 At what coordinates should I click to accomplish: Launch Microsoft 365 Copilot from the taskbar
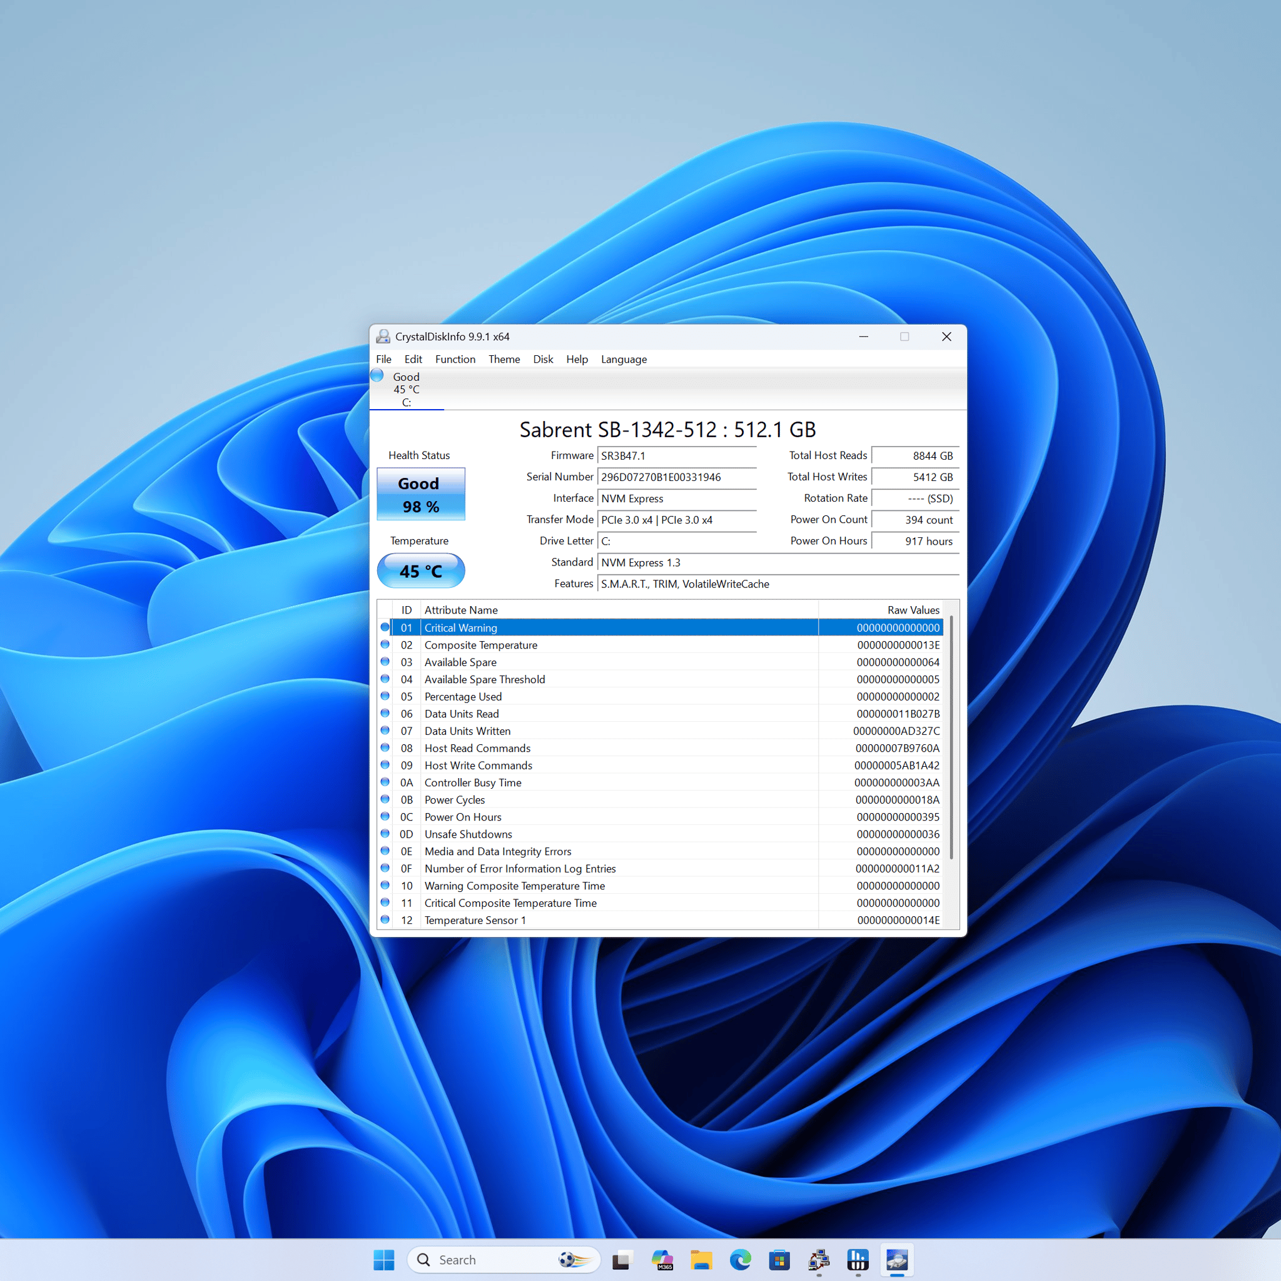point(662,1260)
